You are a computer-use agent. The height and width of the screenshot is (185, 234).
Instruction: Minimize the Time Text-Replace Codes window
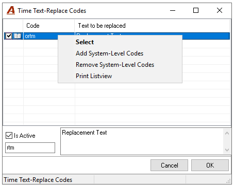point(173,10)
